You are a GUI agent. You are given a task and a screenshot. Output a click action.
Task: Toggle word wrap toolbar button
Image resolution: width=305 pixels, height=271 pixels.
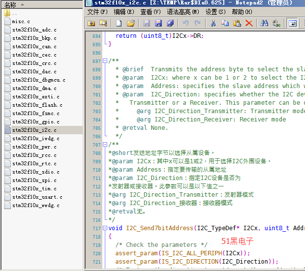[292, 23]
